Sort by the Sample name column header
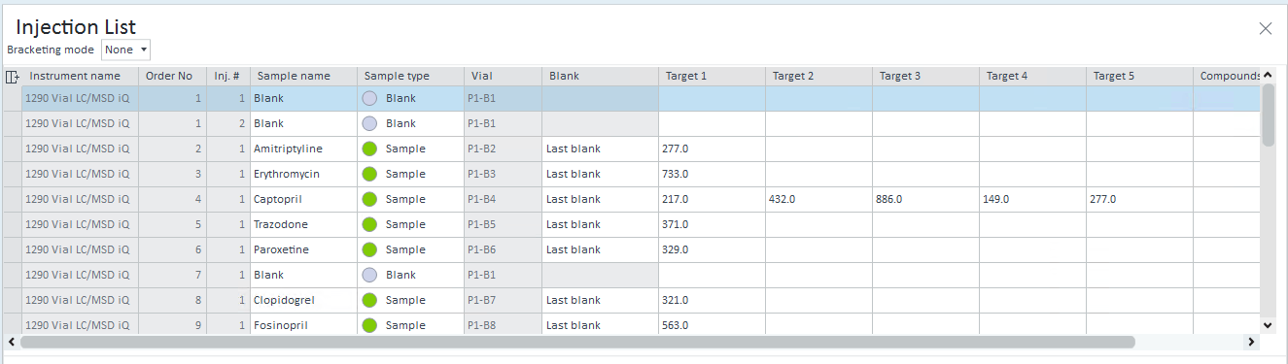Image resolution: width=1288 pixels, height=364 pixels. (x=304, y=76)
